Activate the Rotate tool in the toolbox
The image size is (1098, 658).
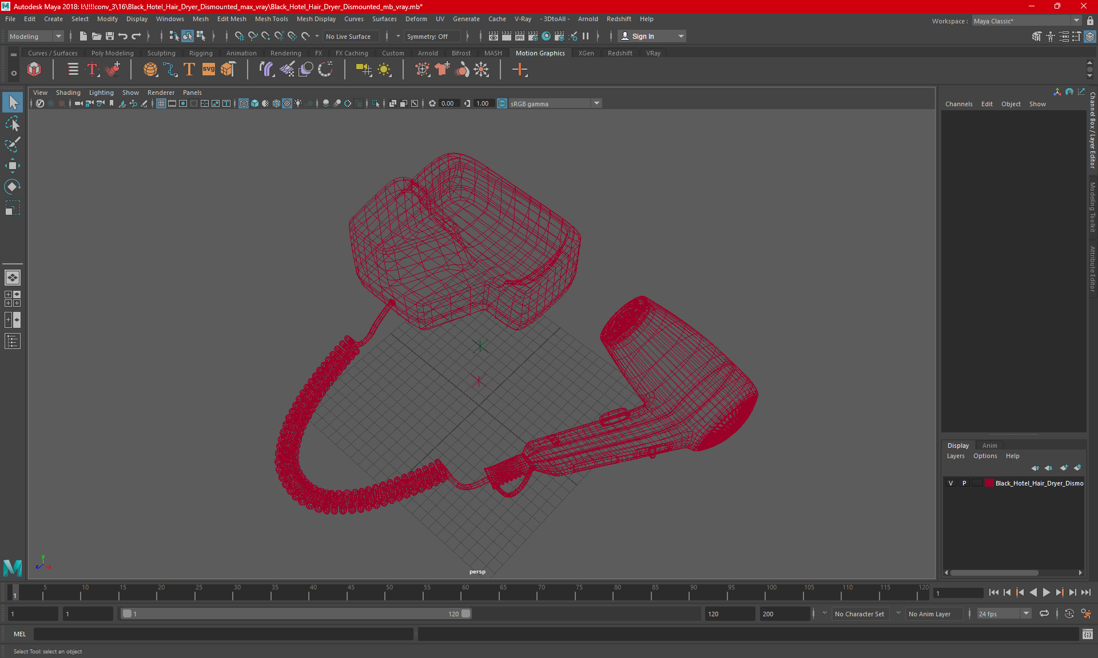(13, 187)
